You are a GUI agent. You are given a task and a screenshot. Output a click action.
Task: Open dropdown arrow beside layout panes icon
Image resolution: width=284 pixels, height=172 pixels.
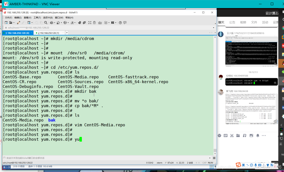coord(116,23)
